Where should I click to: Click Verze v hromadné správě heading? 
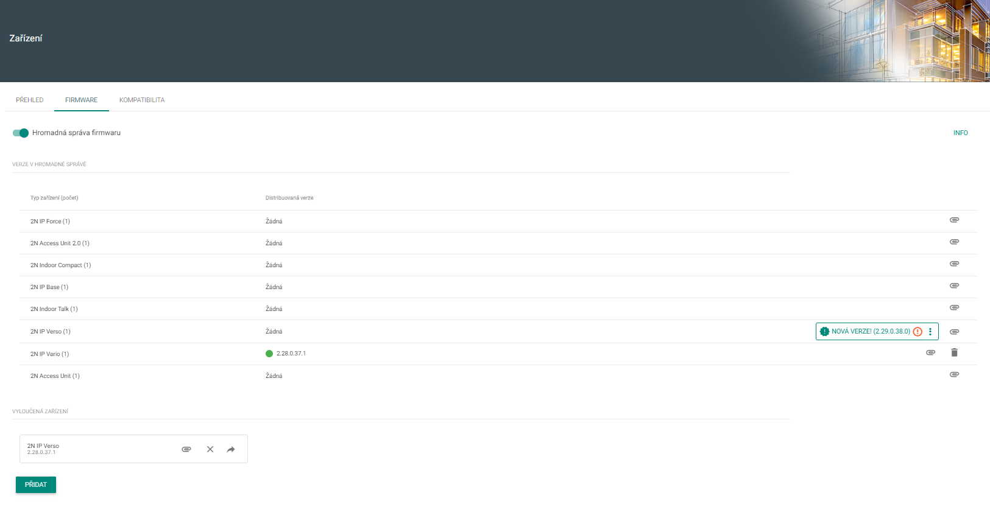click(x=49, y=164)
